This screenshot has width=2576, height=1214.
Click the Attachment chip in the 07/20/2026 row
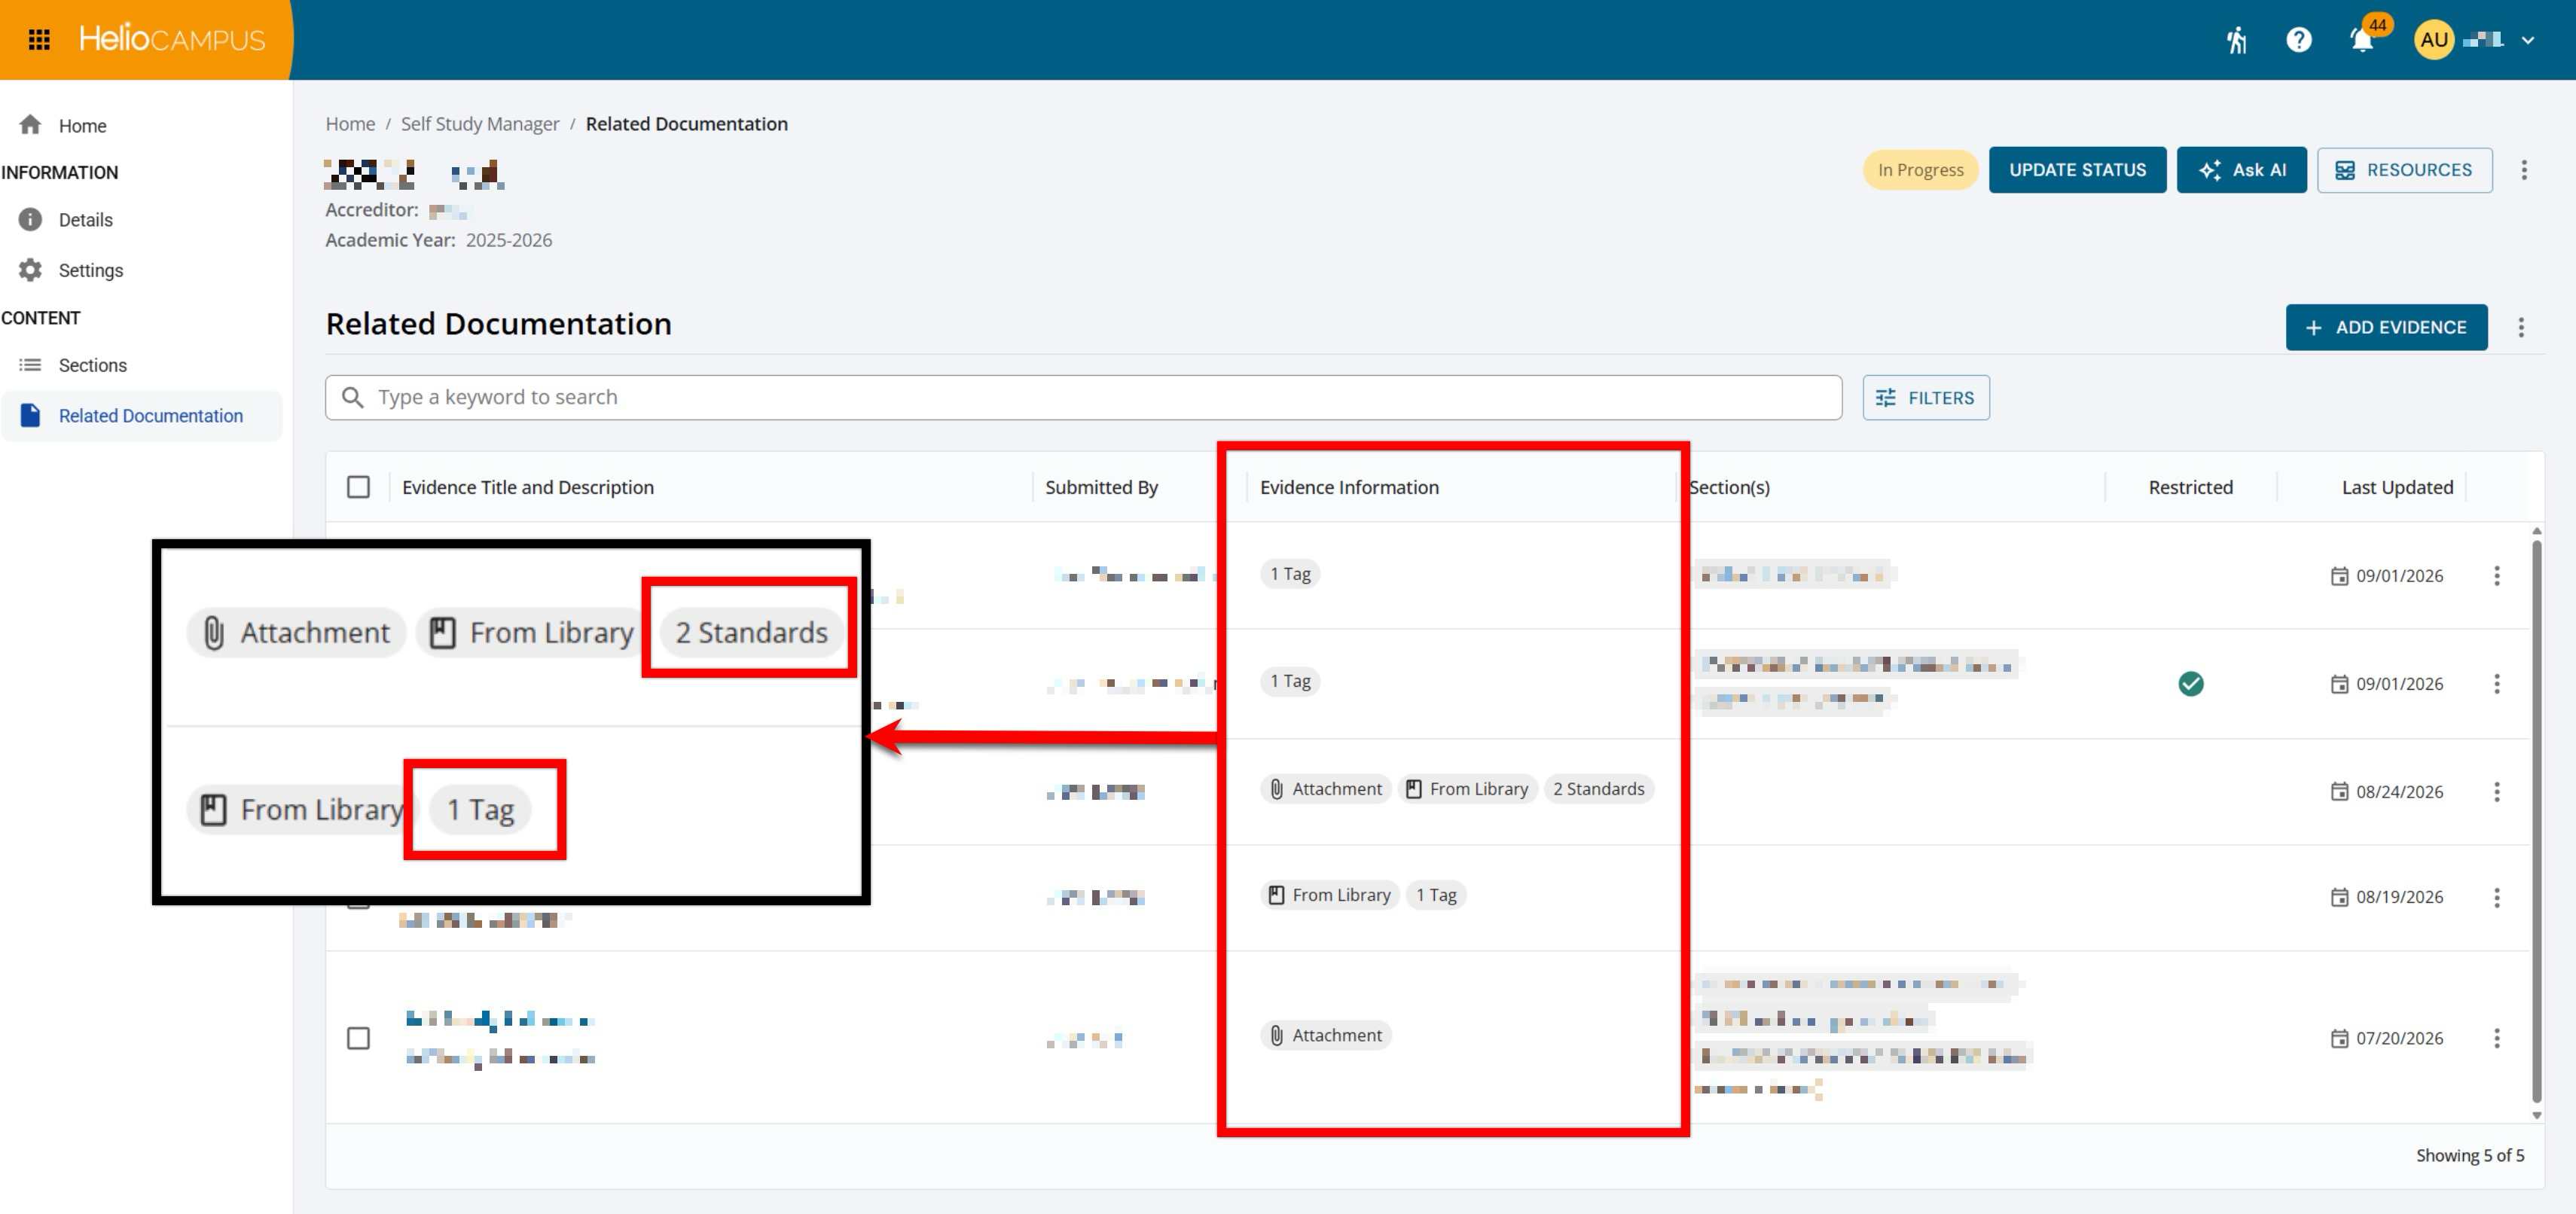click(x=1325, y=1035)
